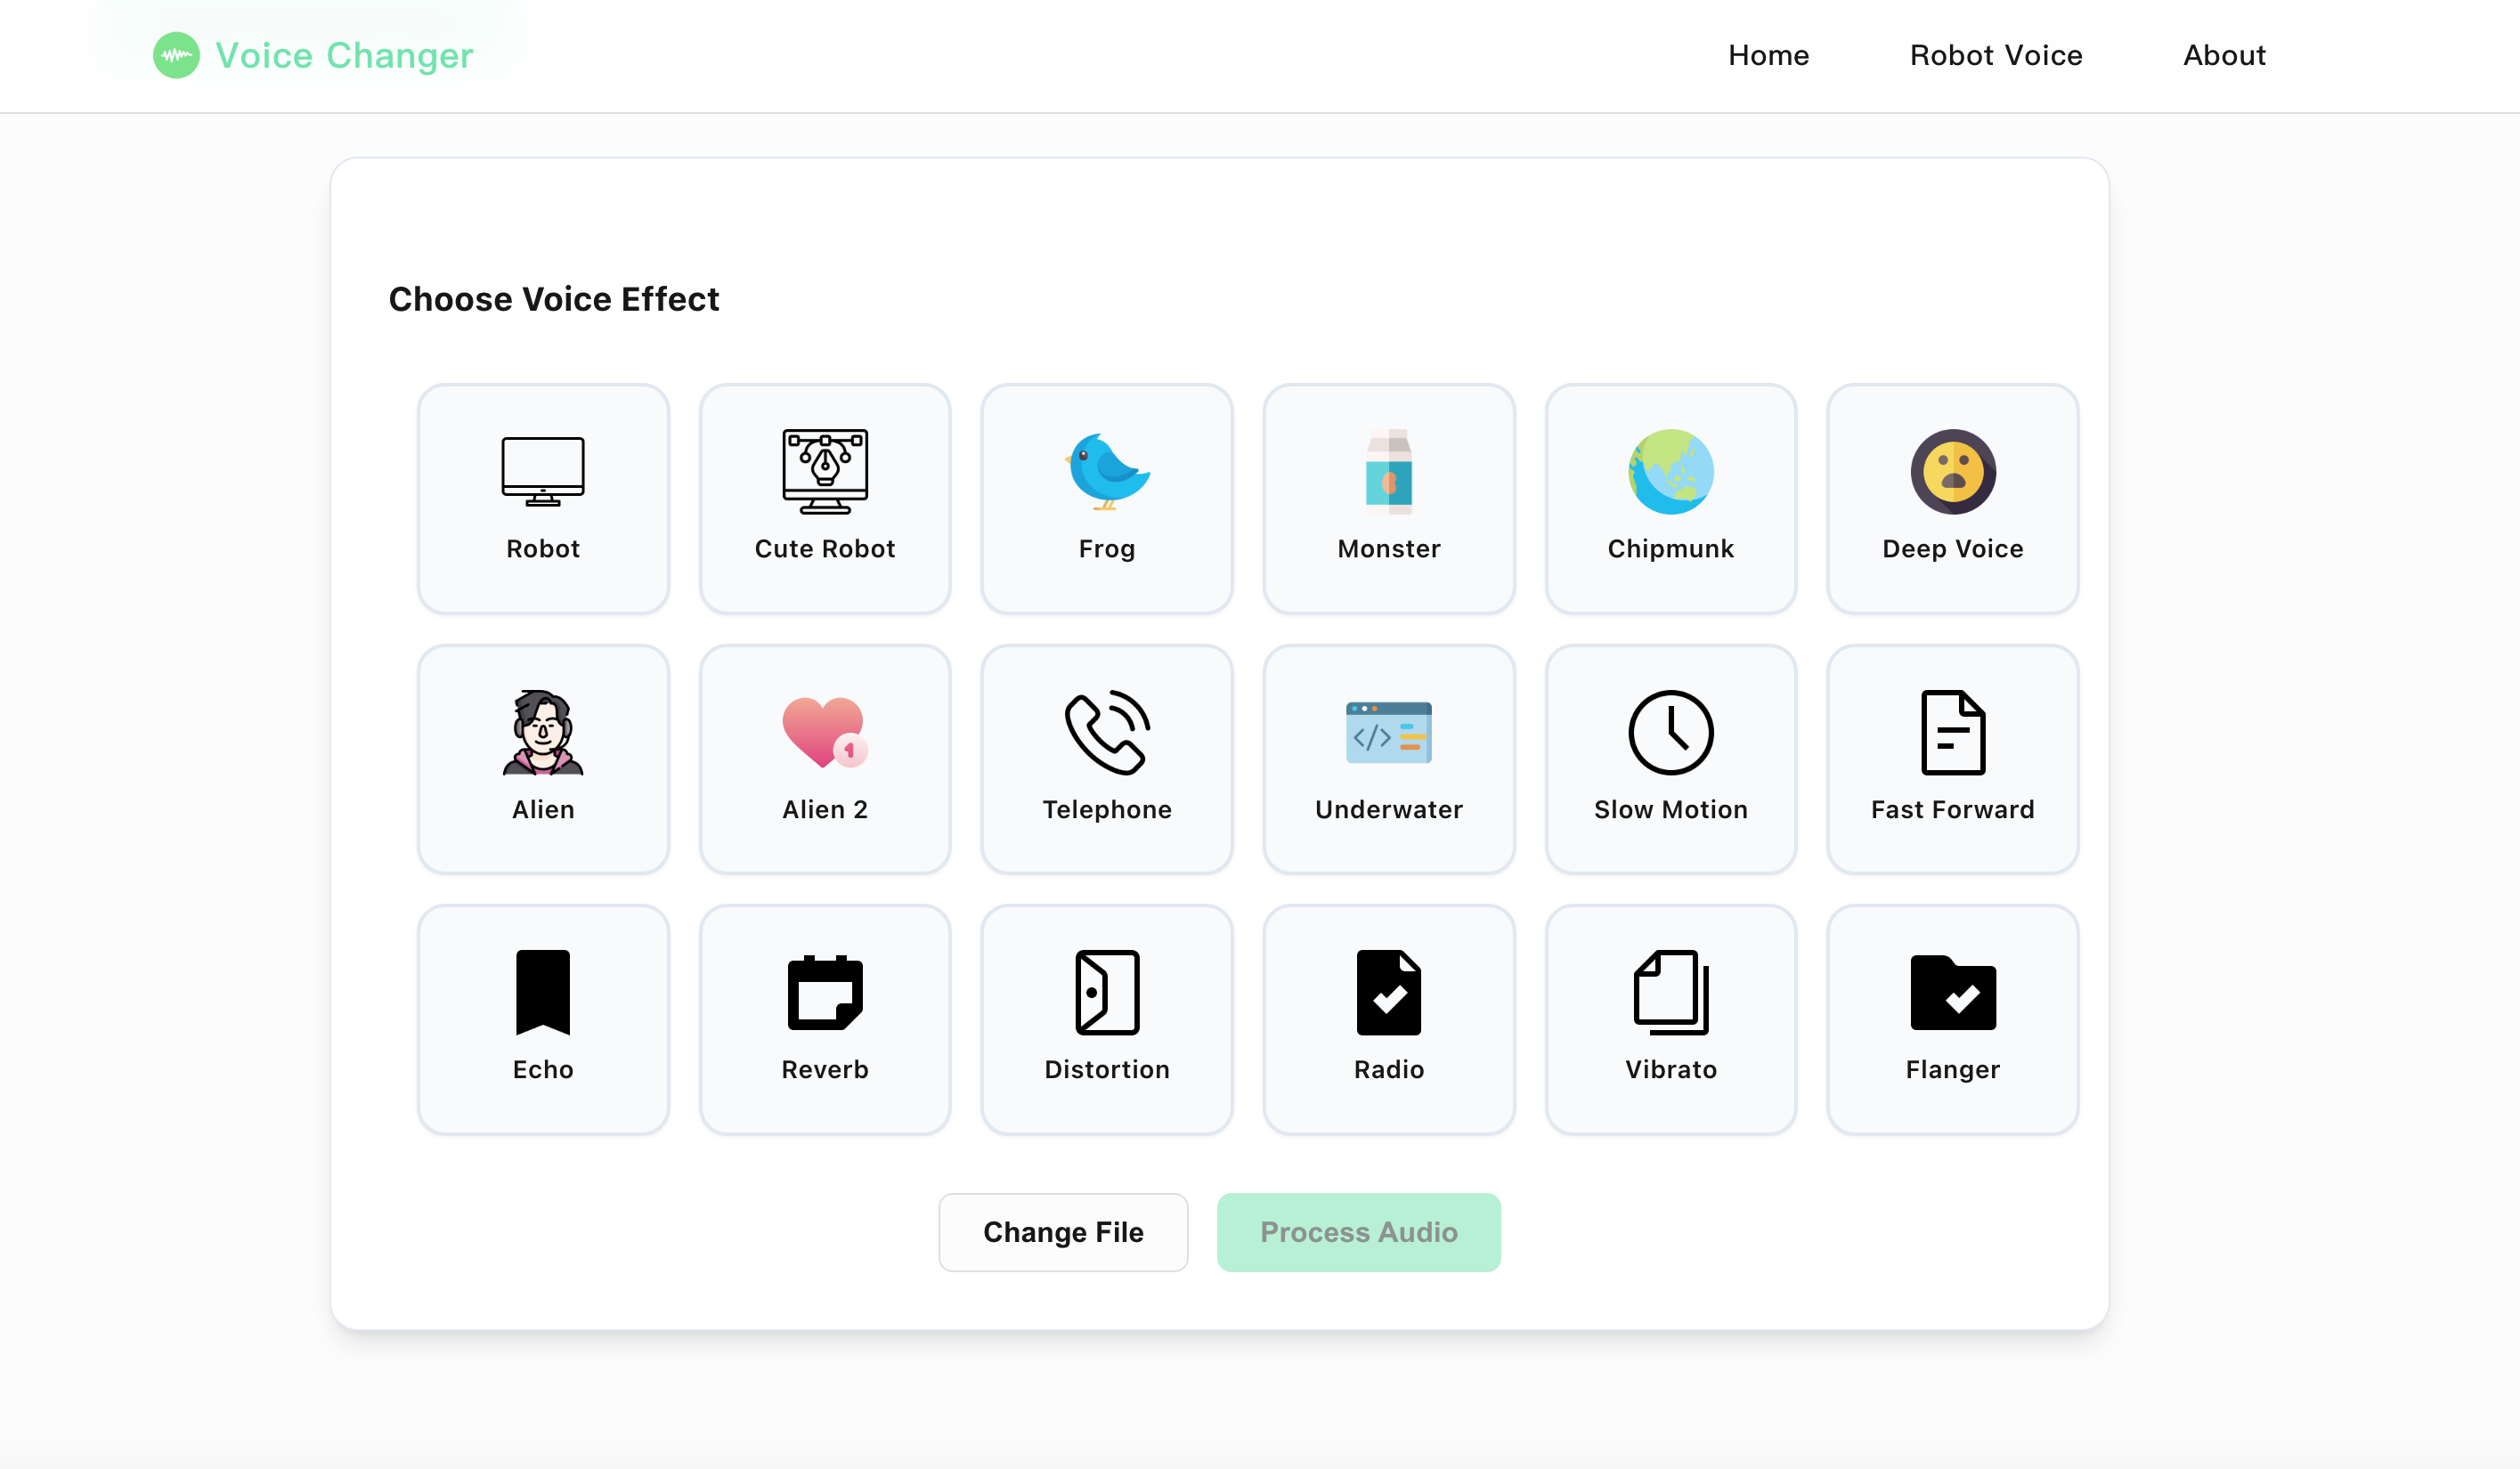Open the Robot Voice page
Screen dimensions: 2520x1469
coord(1996,55)
